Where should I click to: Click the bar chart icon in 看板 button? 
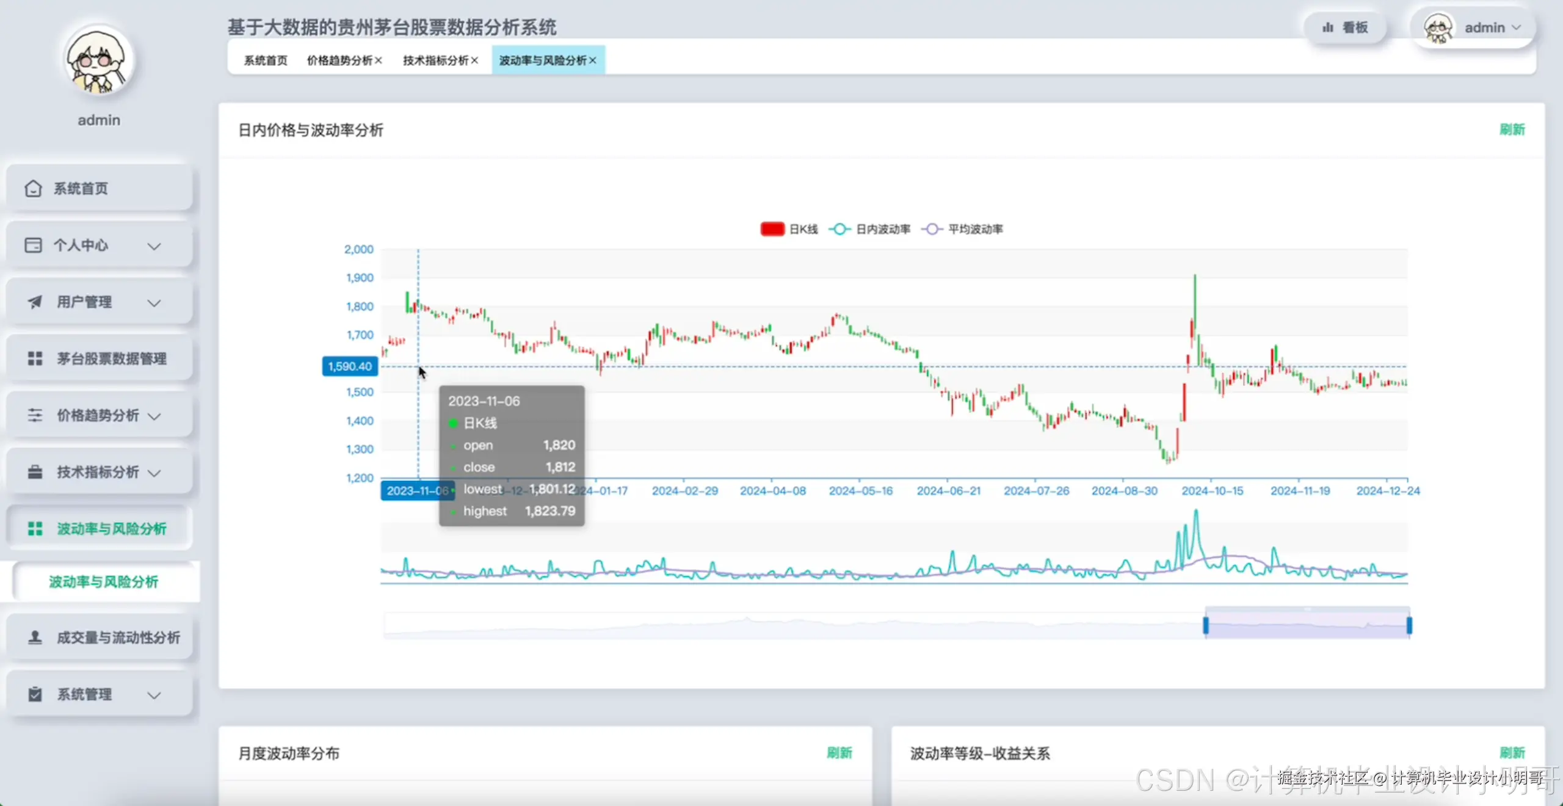pyautogui.click(x=1327, y=27)
